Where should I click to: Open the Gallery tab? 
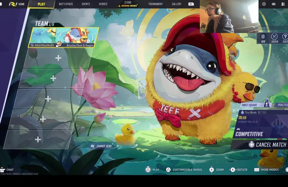[176, 4]
